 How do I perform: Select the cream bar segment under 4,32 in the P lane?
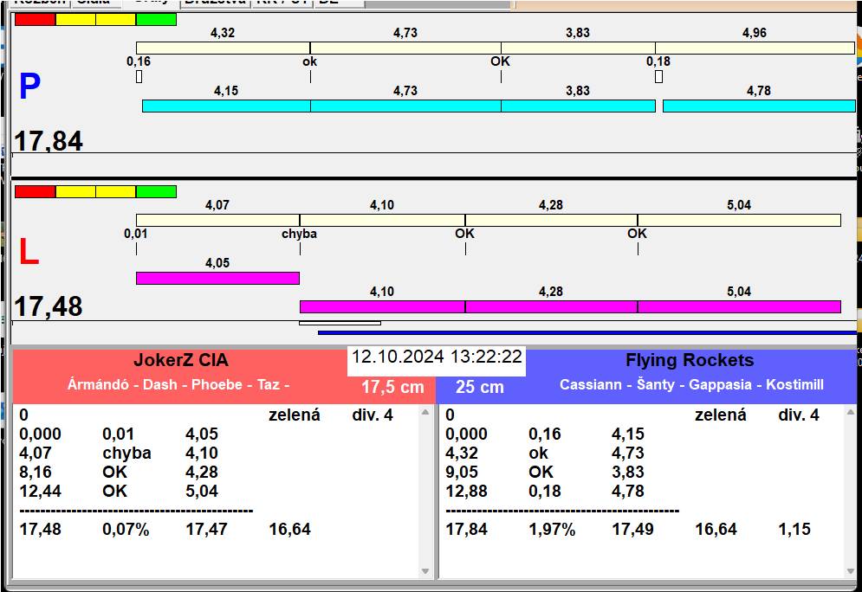223,48
